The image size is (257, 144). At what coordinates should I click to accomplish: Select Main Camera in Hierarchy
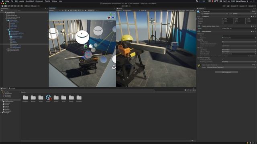[11, 14]
